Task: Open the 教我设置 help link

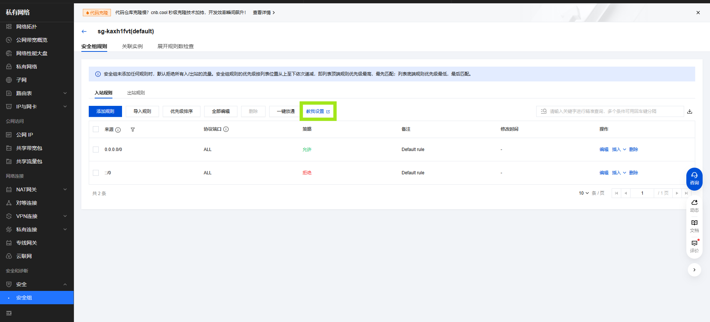Action: coord(318,111)
